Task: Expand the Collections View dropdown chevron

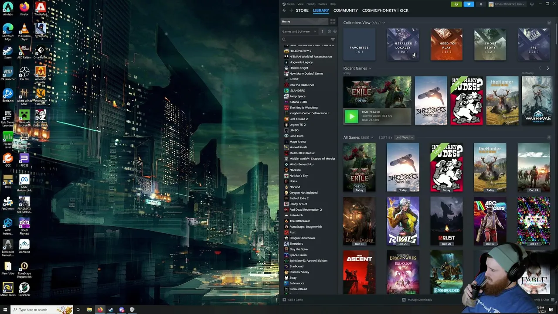Action: tap(384, 23)
